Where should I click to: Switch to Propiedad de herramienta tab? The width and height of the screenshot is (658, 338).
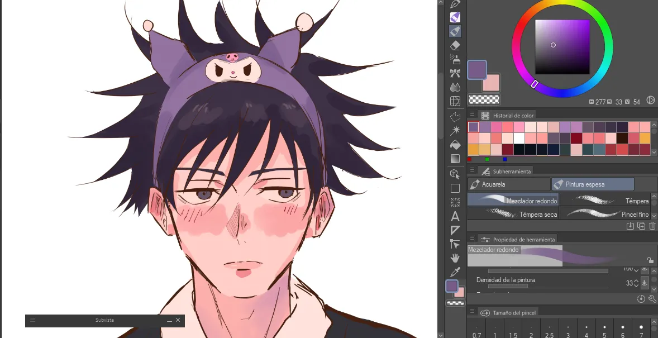pos(518,239)
